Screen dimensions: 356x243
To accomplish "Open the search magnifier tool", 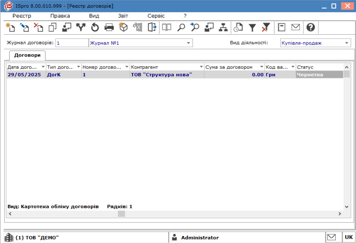I will point(181,27).
